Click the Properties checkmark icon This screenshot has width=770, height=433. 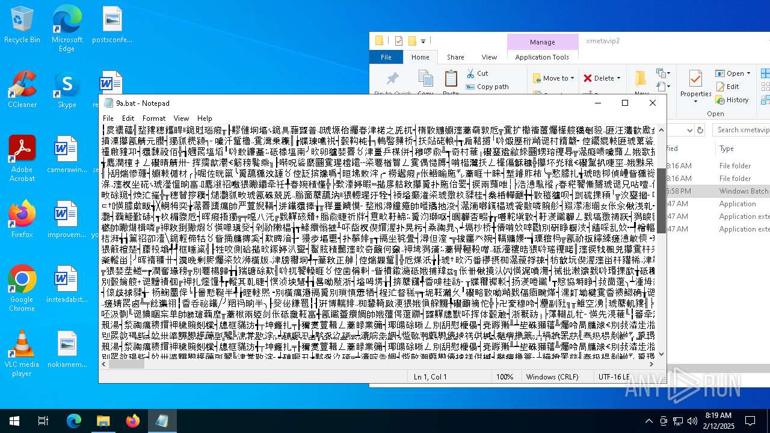695,78
